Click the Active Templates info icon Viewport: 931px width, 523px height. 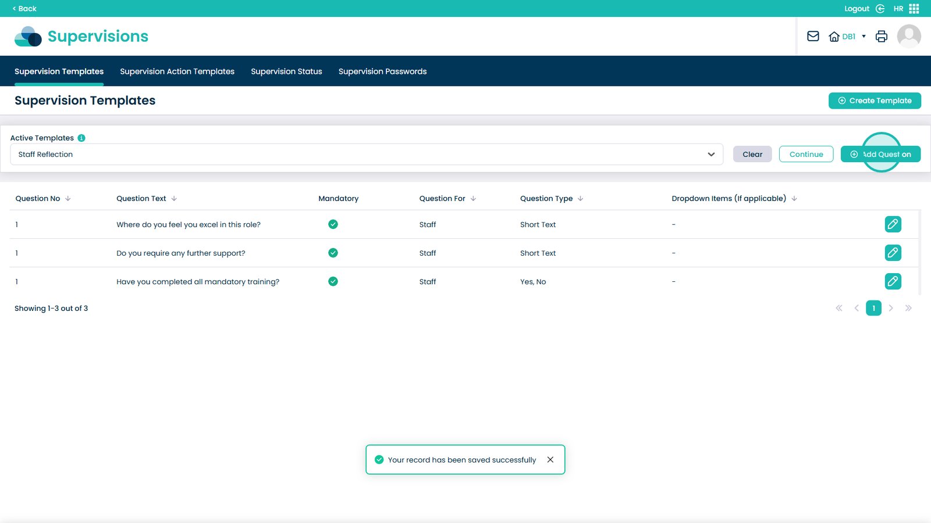(81, 138)
